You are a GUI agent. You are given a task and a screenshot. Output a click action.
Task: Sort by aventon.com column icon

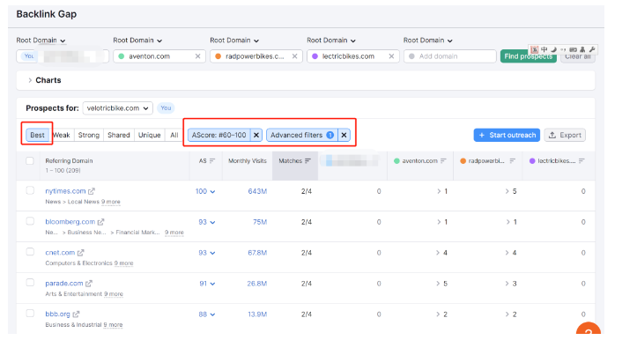point(443,161)
